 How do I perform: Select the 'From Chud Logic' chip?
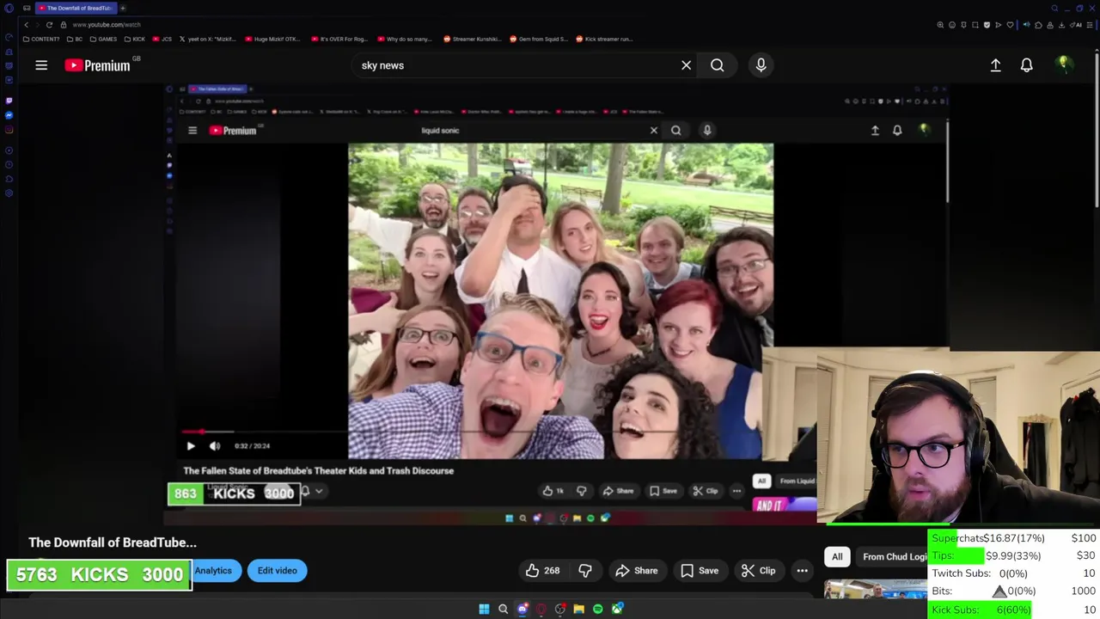pos(894,557)
